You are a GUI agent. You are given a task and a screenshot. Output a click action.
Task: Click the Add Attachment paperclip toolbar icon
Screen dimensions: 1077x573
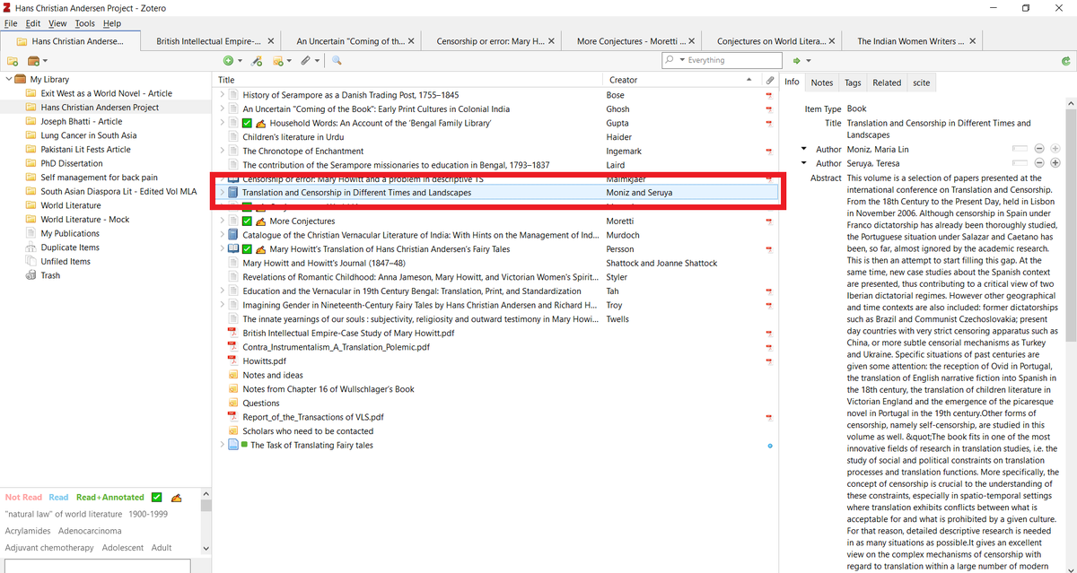coord(305,61)
